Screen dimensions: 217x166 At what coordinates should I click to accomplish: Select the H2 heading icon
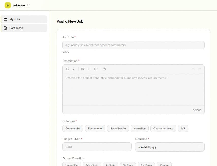(82, 69)
